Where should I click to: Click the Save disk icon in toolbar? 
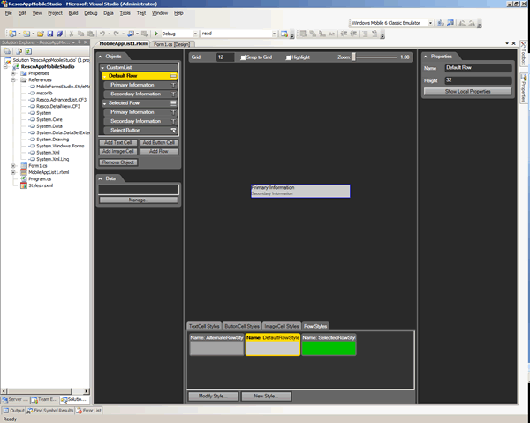50,34
